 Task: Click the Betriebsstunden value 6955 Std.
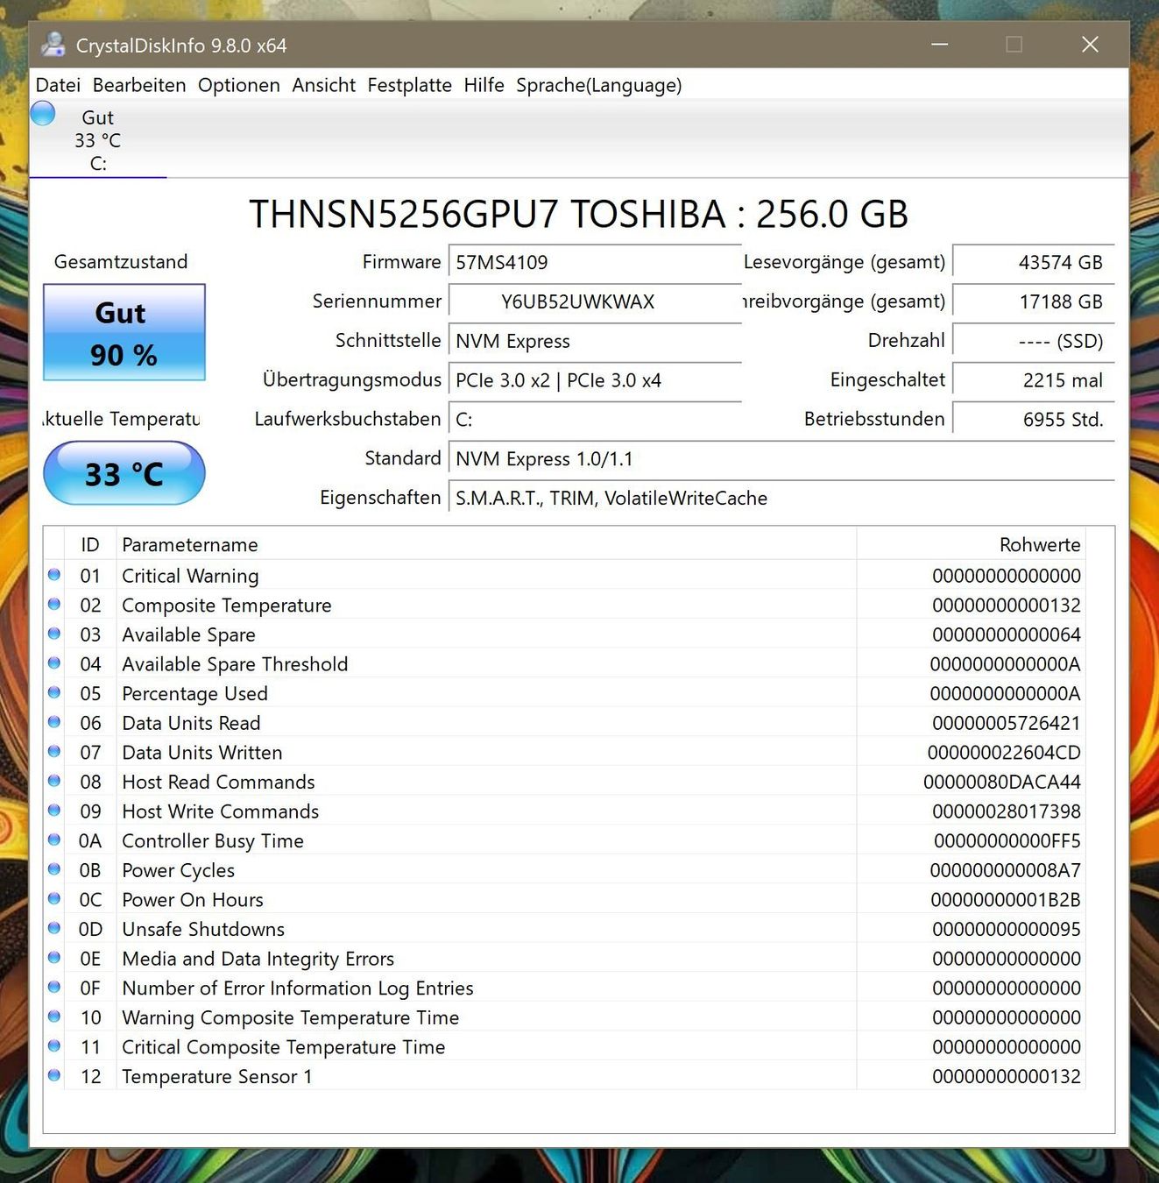tap(1034, 420)
